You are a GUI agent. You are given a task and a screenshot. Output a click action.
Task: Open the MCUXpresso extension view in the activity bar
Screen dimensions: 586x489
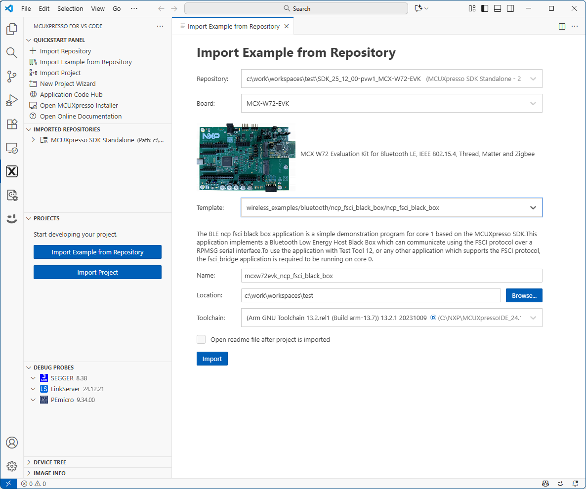point(12,171)
